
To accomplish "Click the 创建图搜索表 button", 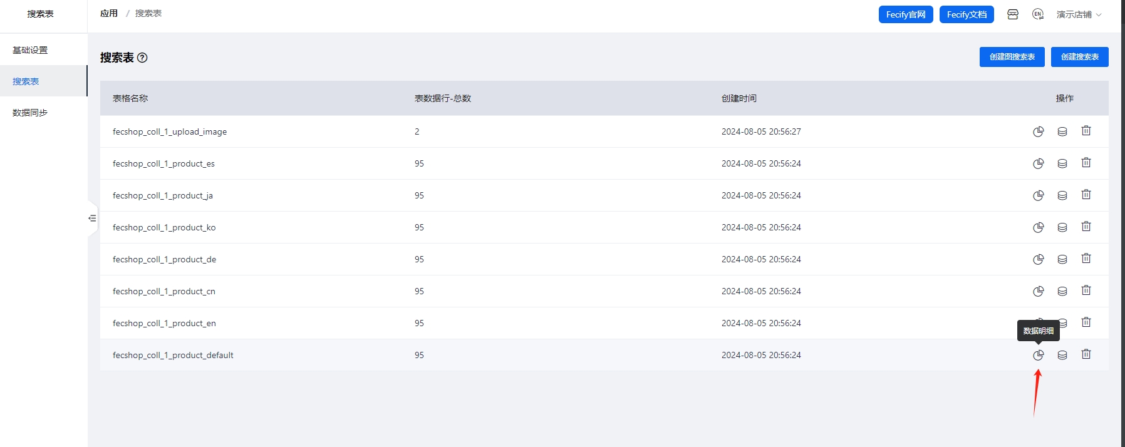I will click(1012, 57).
